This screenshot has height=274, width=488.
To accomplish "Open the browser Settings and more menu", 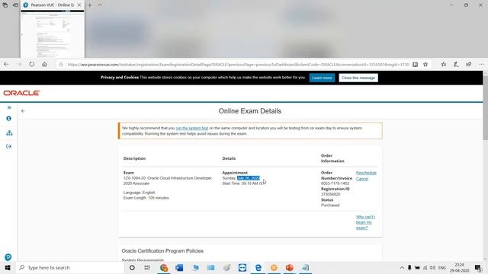I will click(481, 64).
